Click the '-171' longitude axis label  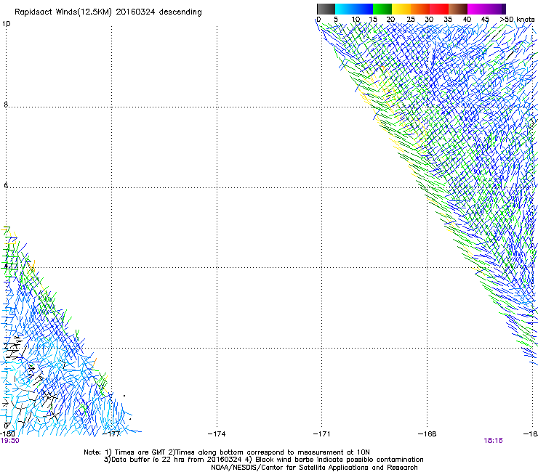(322, 434)
